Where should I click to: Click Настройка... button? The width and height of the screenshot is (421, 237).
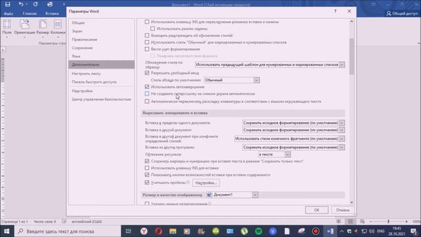[x=206, y=183]
